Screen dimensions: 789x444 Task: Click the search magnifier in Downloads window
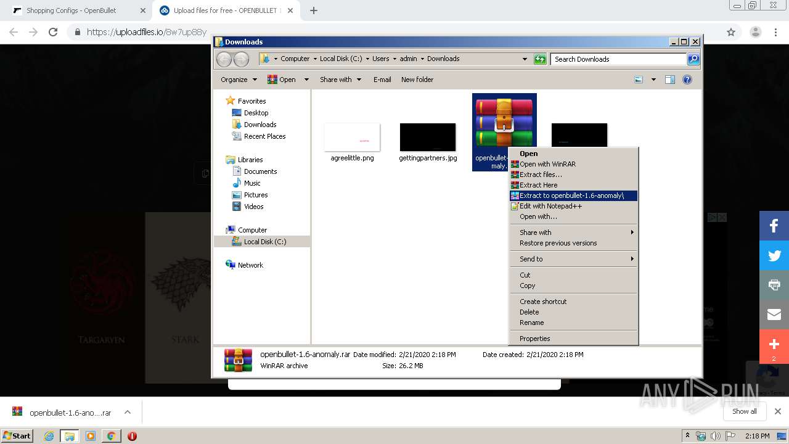point(693,59)
